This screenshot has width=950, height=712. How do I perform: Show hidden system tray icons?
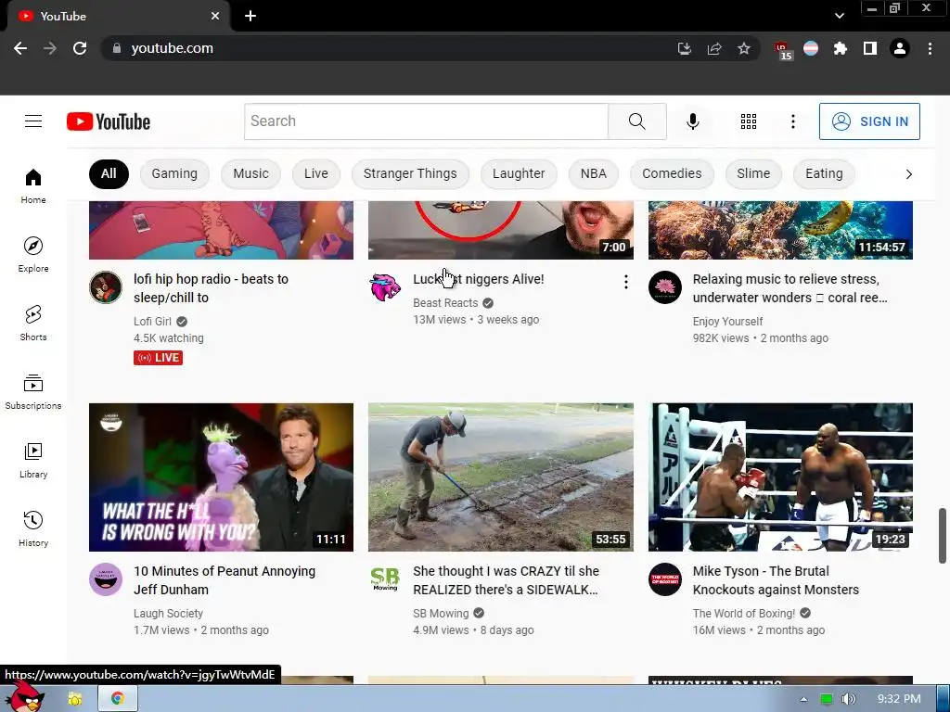[803, 699]
